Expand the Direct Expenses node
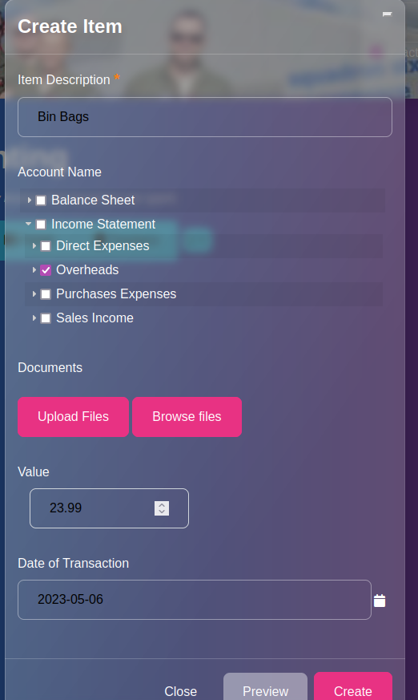 34,245
